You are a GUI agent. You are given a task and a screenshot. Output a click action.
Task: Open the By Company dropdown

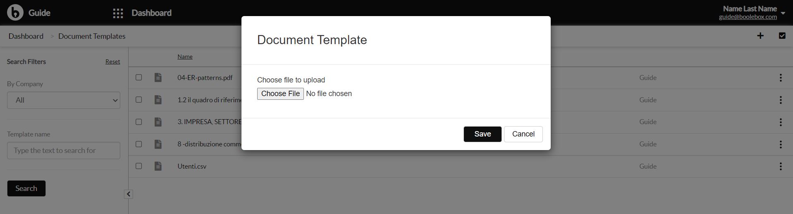click(x=64, y=100)
